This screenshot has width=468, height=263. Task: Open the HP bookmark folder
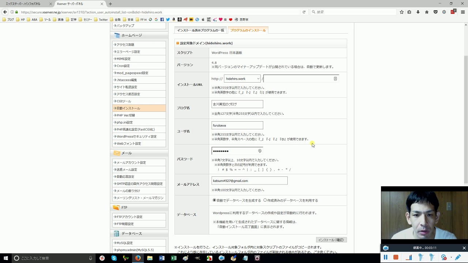coord(20,19)
